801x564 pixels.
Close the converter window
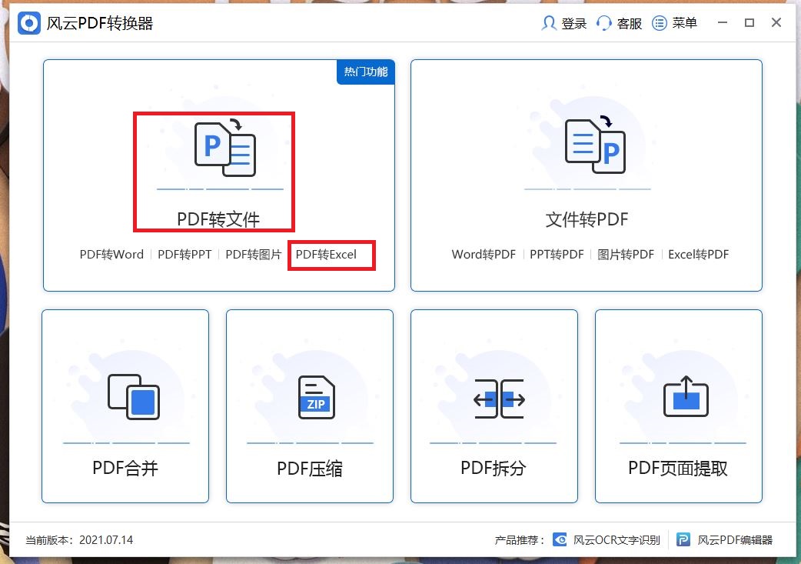[x=776, y=22]
